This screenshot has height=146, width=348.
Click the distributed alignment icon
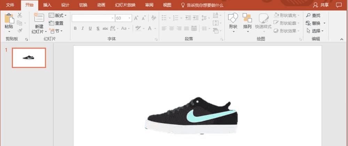click(194, 29)
